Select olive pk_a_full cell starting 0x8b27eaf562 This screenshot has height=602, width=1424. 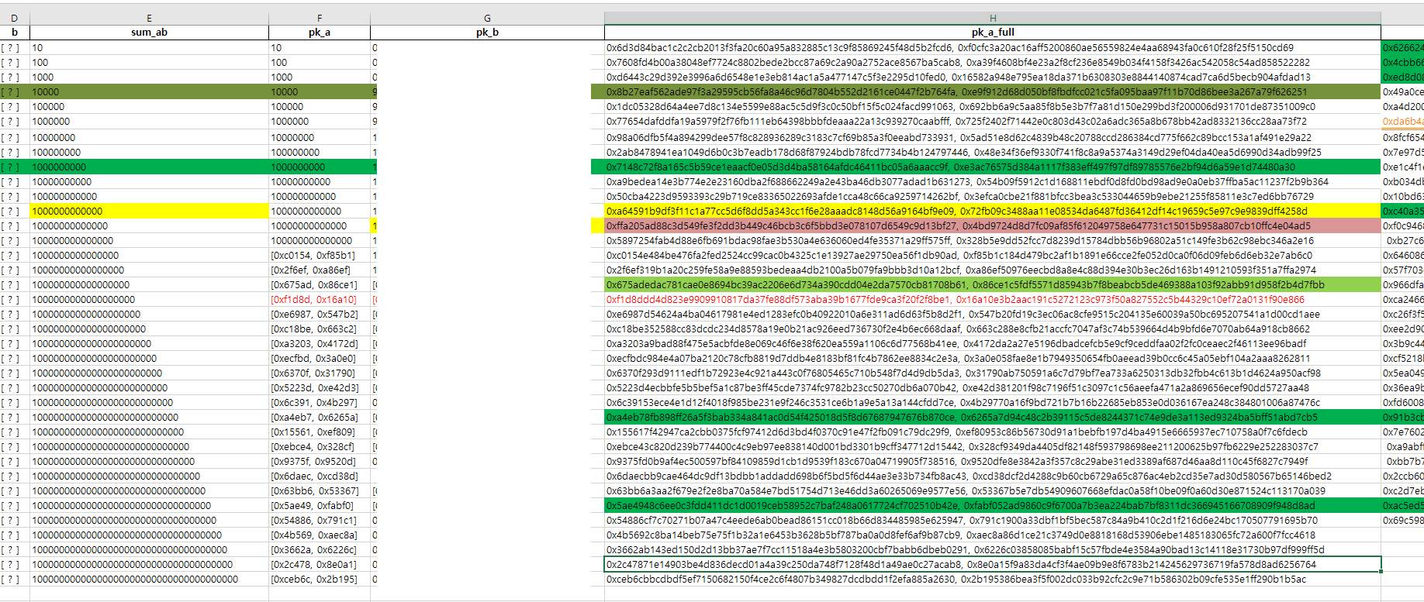point(993,92)
